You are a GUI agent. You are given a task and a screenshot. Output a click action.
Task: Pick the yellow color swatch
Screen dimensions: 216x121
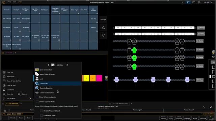click(x=86, y=78)
